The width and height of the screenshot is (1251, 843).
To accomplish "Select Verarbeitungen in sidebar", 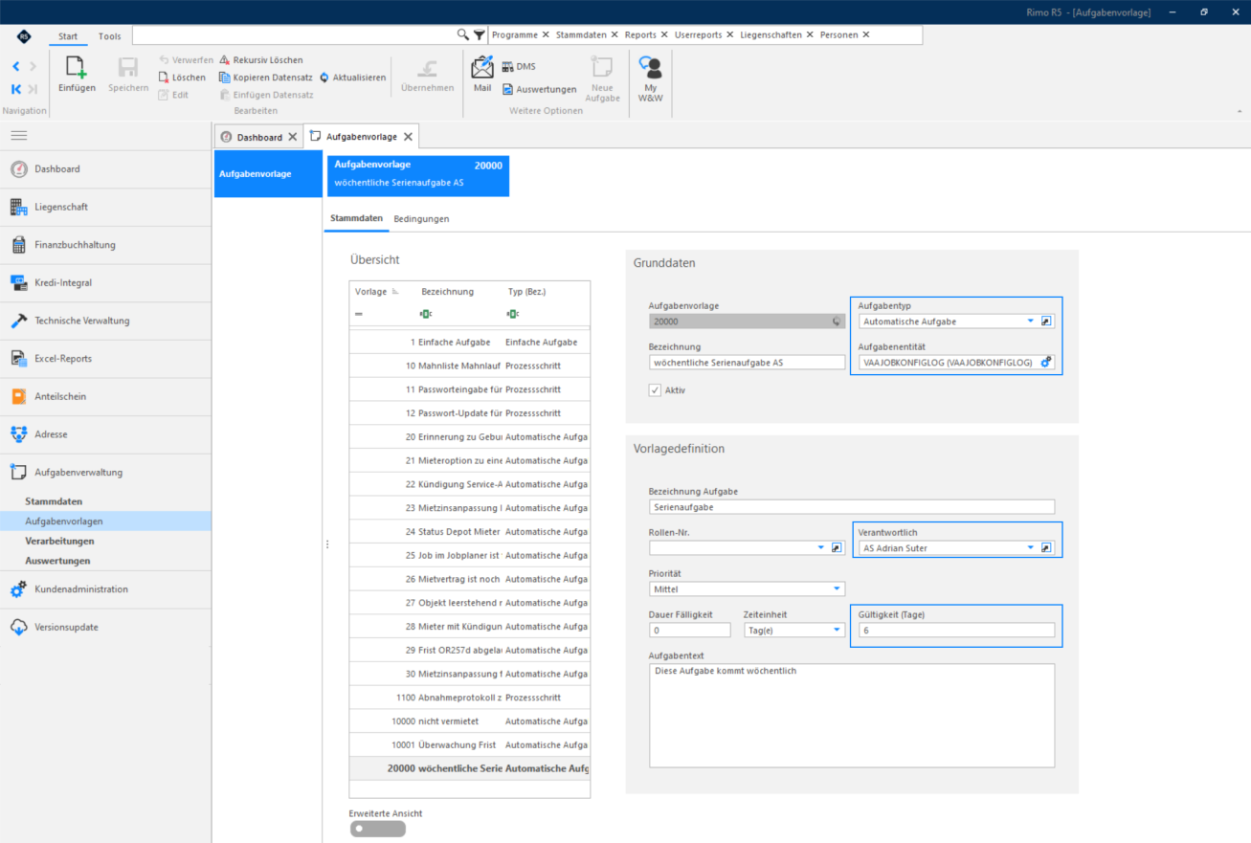I will pyautogui.click(x=59, y=541).
